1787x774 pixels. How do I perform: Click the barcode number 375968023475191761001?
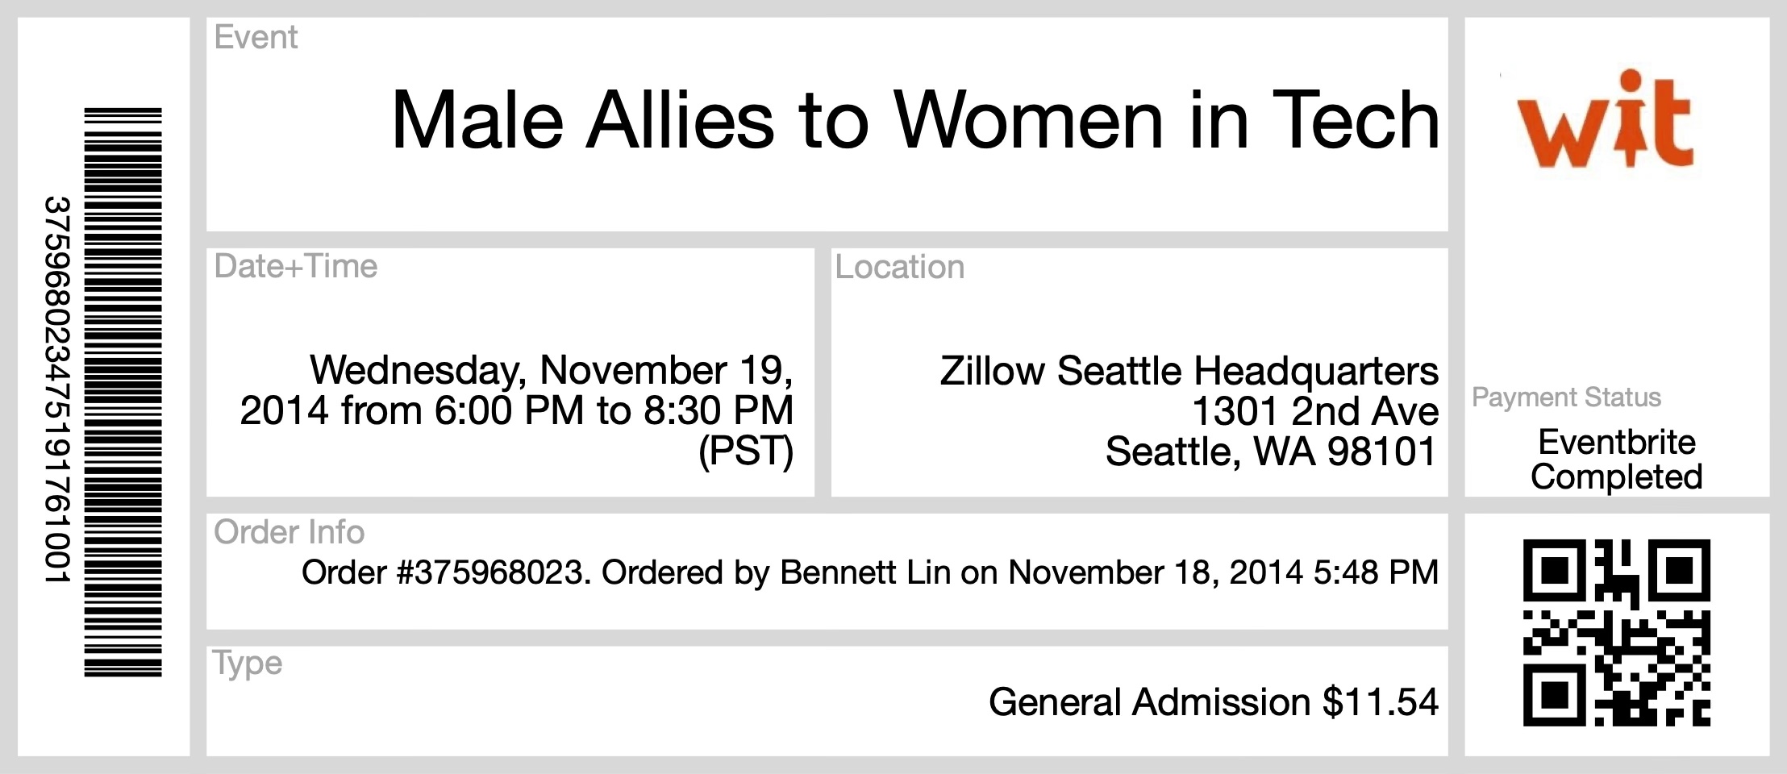[x=57, y=389]
